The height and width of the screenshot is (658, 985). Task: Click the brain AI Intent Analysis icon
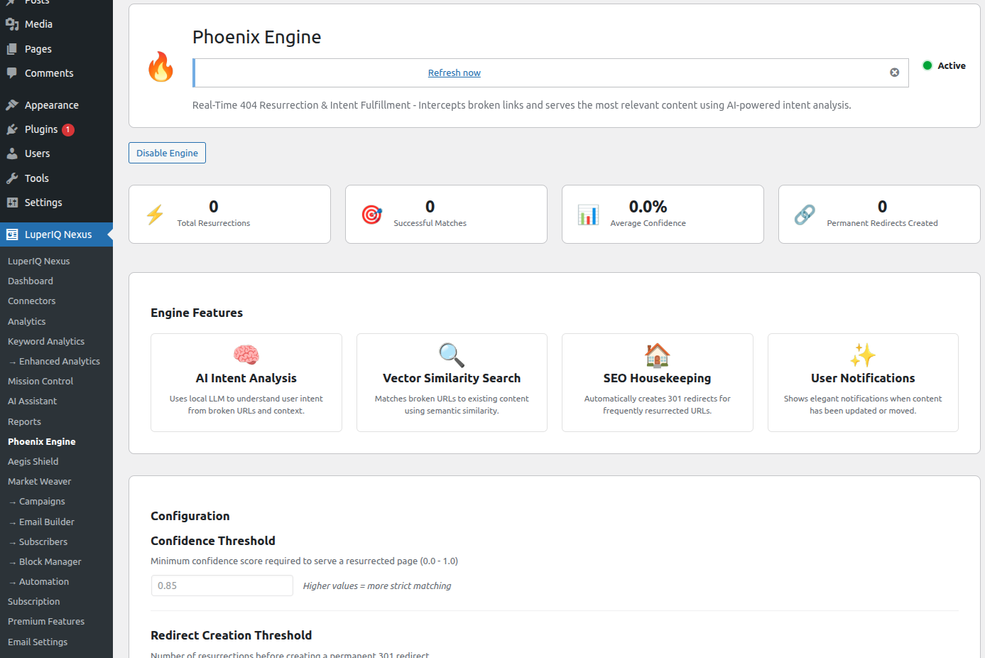click(246, 355)
